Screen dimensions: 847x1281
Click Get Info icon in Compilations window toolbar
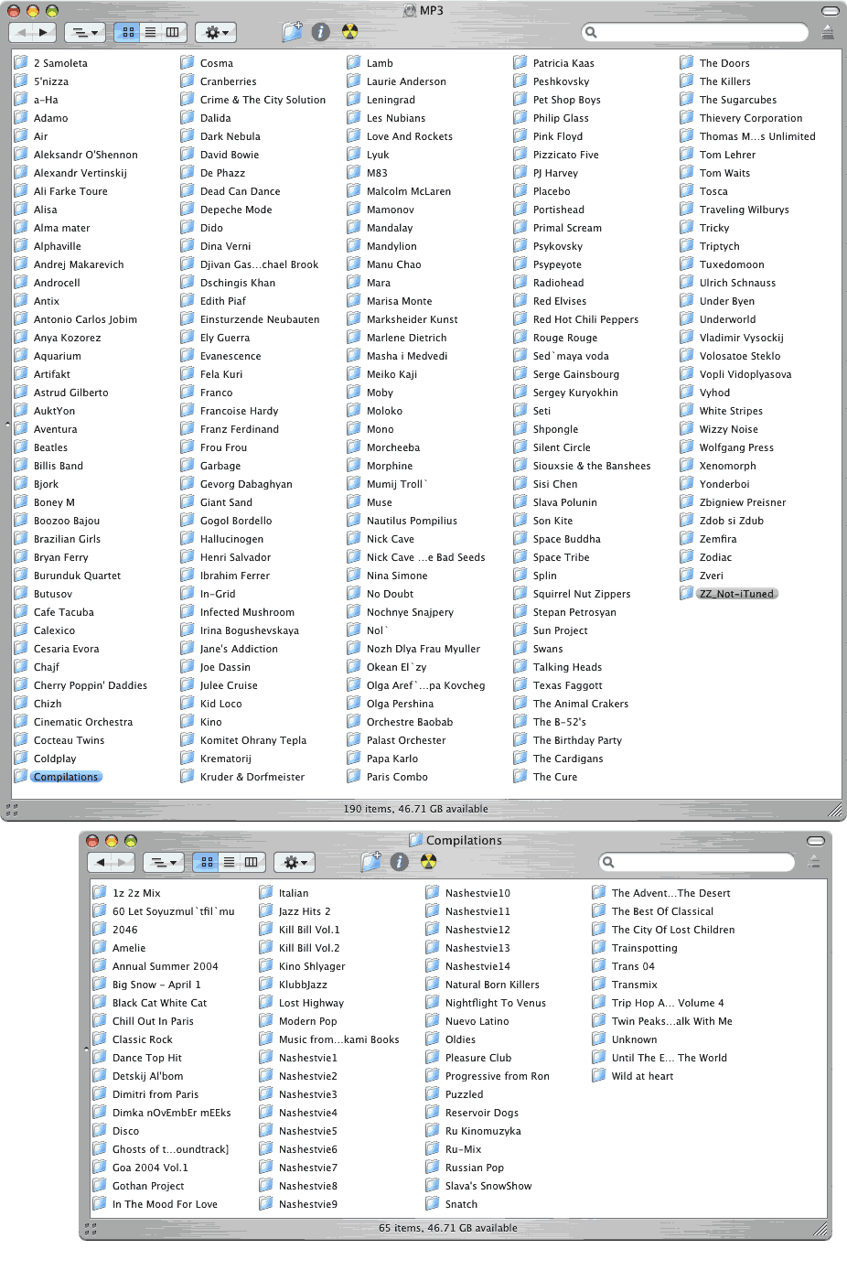(x=400, y=862)
